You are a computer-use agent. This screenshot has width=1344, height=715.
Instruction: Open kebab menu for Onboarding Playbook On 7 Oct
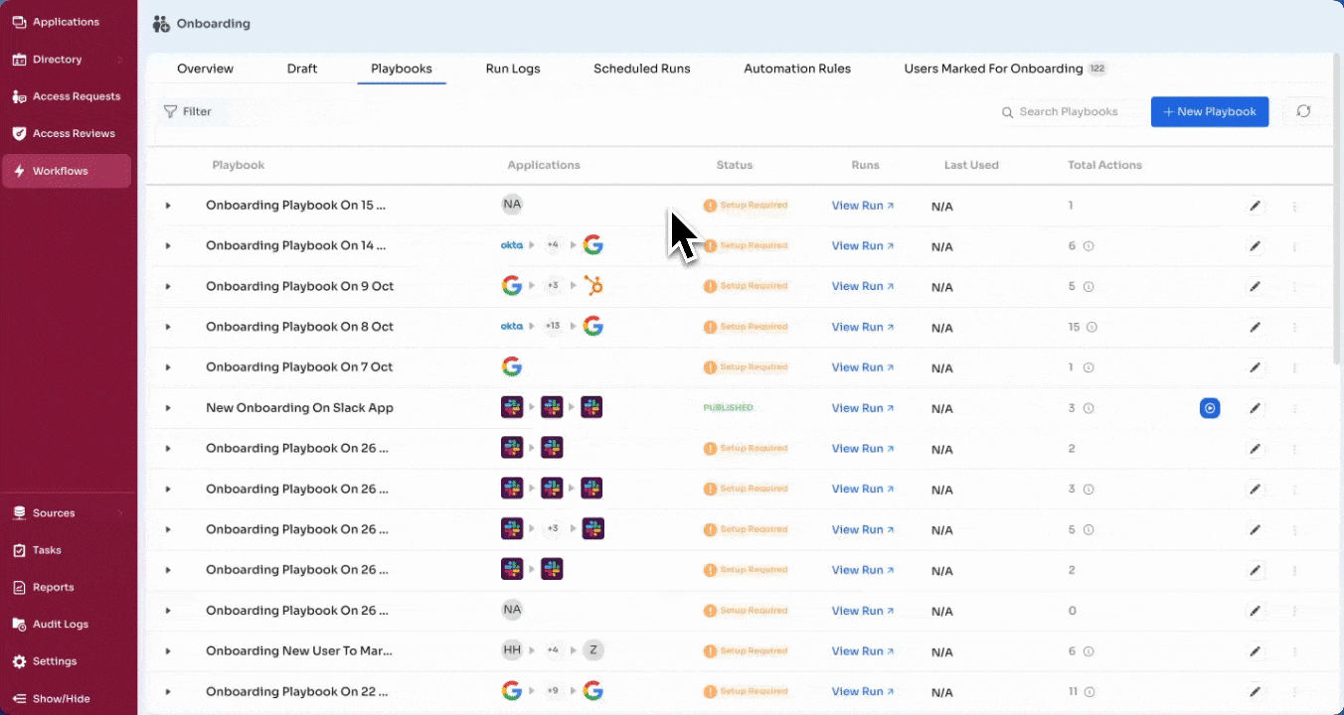(x=1294, y=367)
